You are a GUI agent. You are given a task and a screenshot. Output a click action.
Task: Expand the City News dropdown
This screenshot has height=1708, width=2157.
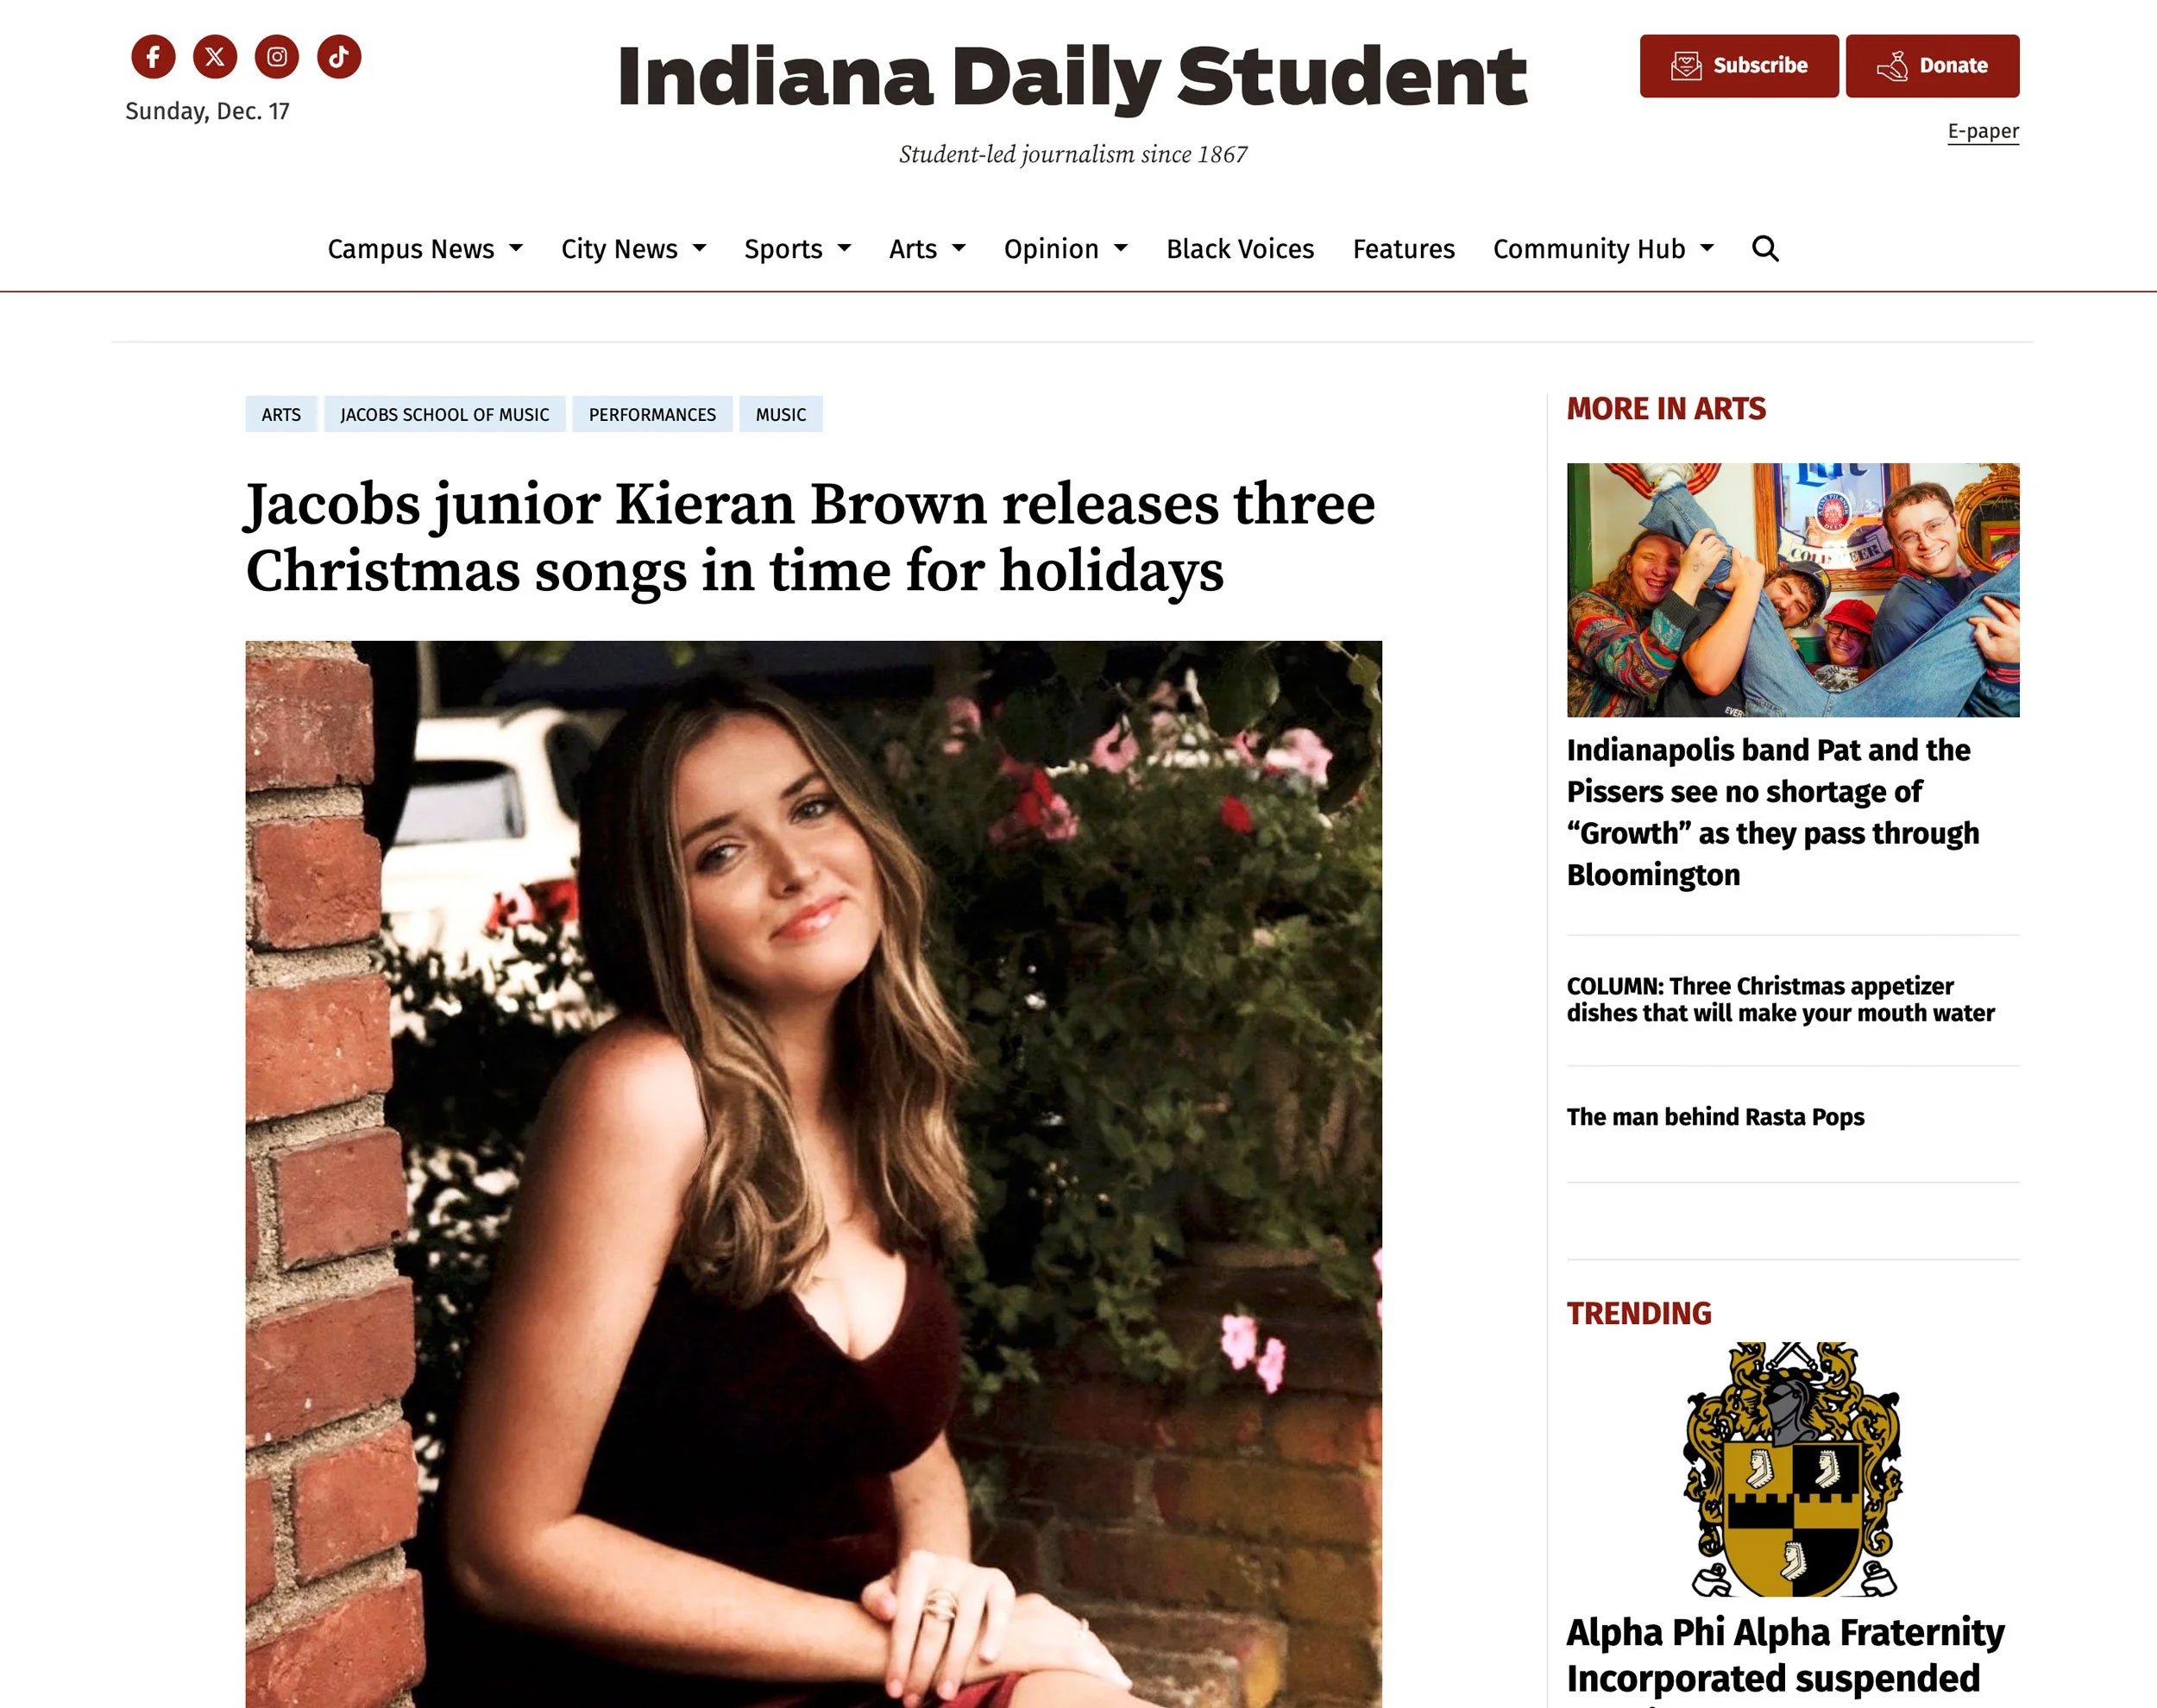(x=633, y=249)
